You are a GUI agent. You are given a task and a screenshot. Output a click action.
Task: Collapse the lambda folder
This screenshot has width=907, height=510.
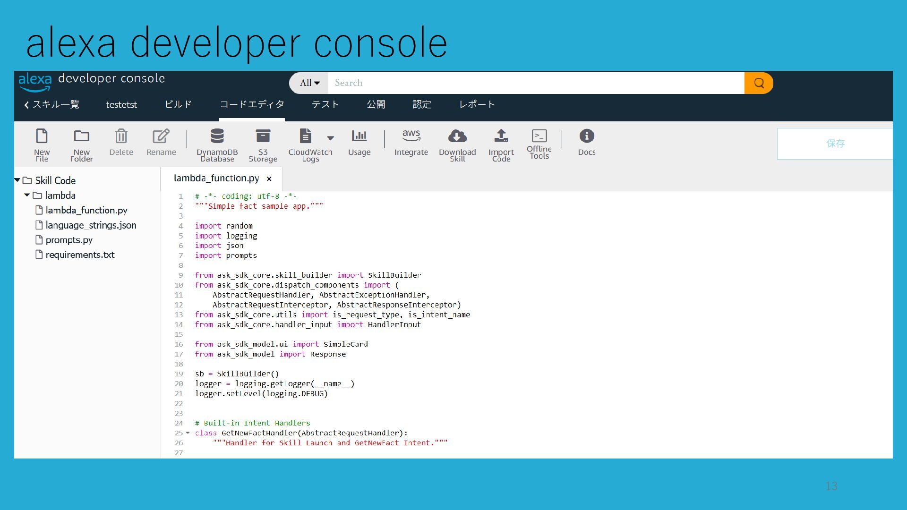click(x=27, y=195)
